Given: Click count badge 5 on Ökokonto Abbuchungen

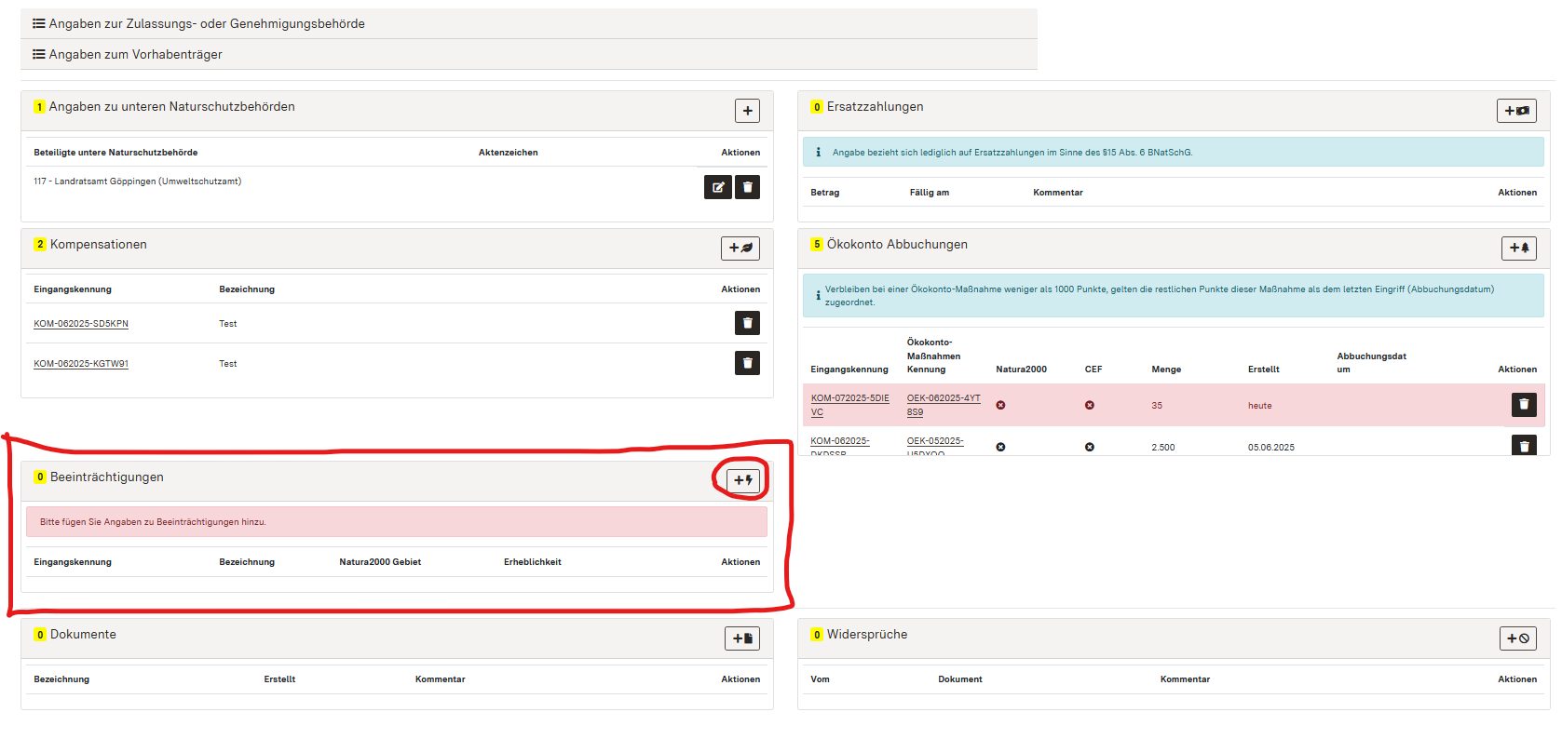Looking at the screenshot, I should tap(817, 245).
